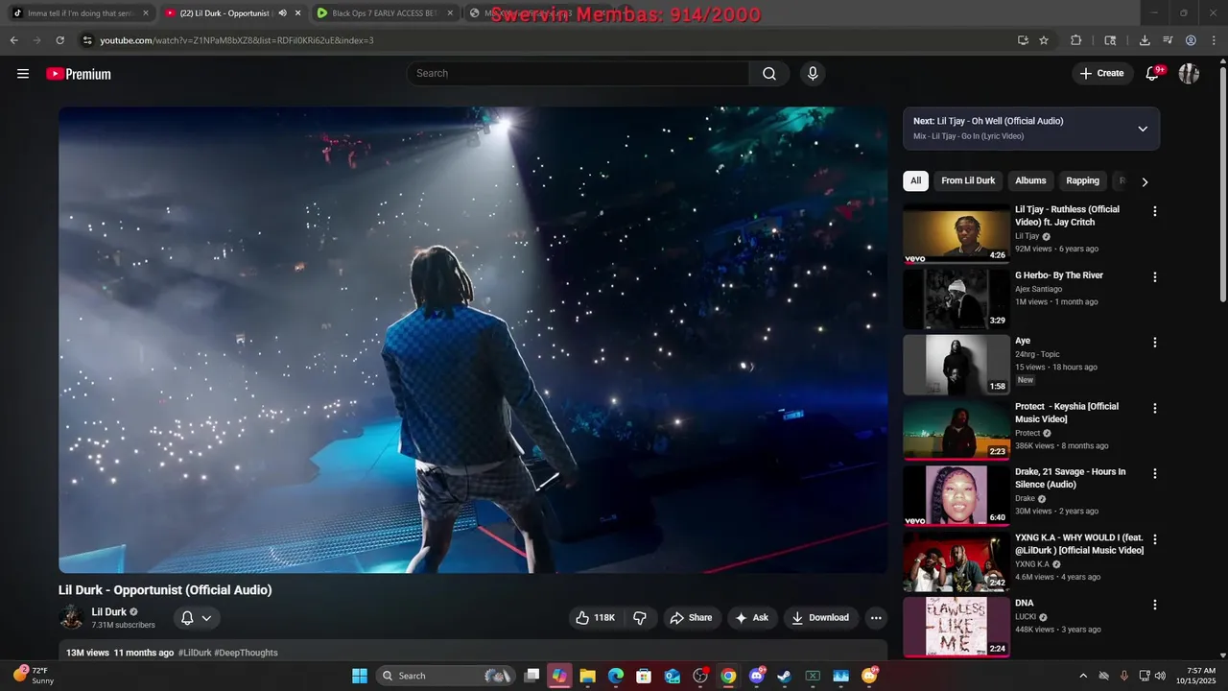This screenshot has width=1228, height=691.
Task: Open options for WHY WOULD I video
Action: click(1155, 540)
